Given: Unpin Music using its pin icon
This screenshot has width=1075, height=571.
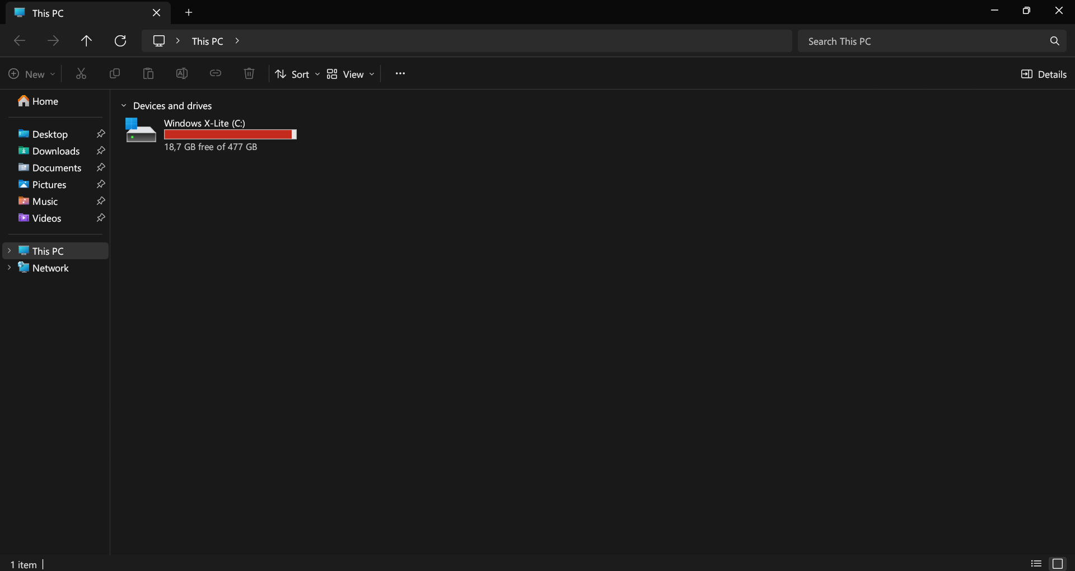Looking at the screenshot, I should [101, 201].
